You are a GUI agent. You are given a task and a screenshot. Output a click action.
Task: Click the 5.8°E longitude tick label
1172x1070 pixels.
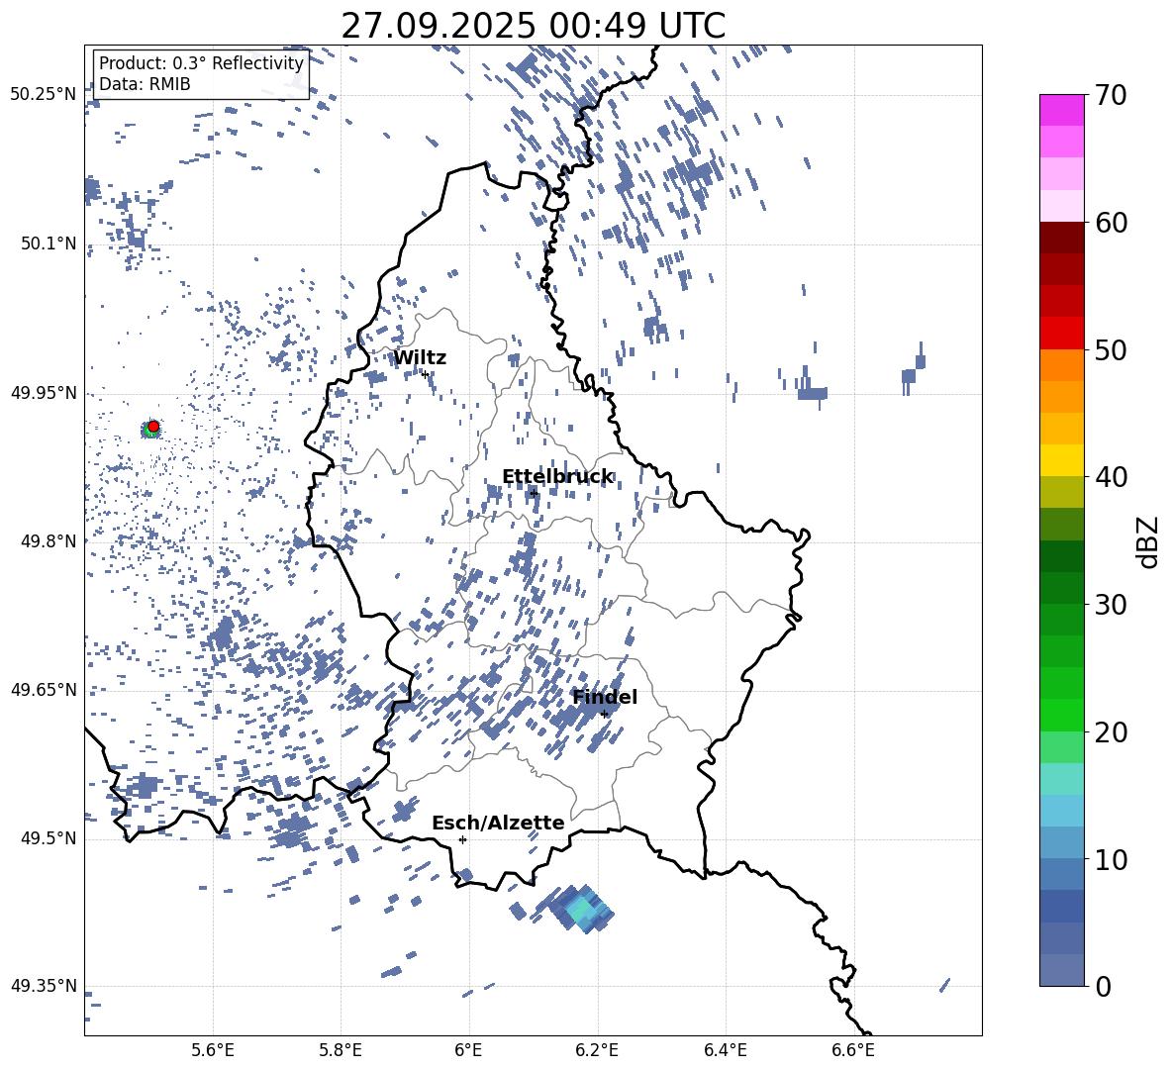341,1050
